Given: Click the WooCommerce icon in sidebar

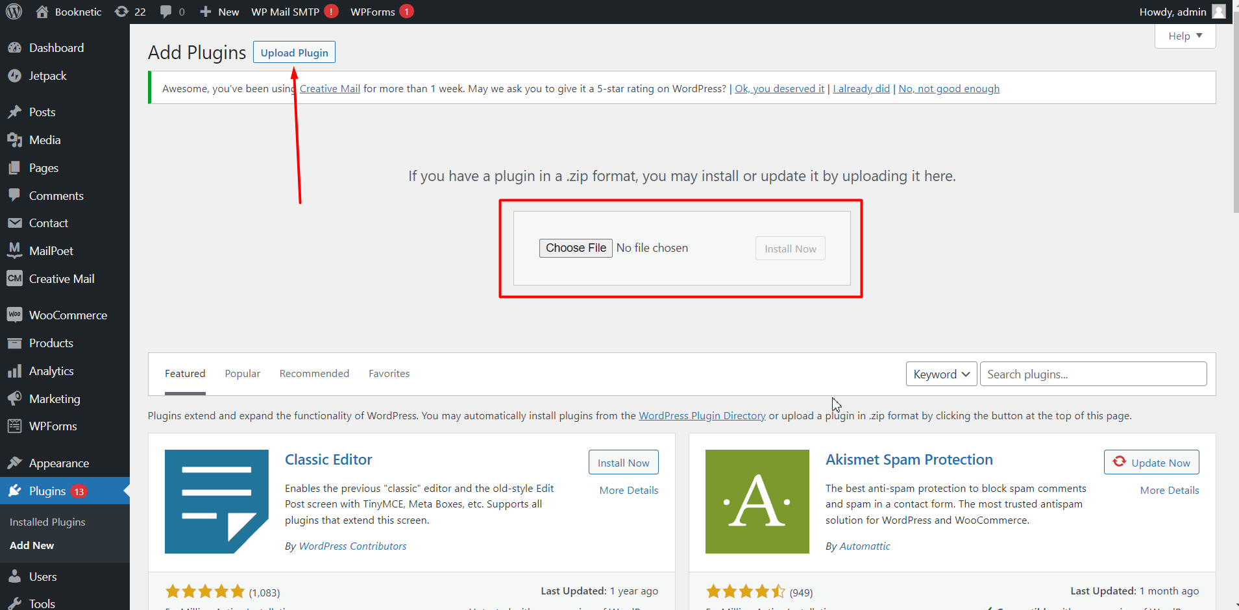Looking at the screenshot, I should tap(14, 315).
